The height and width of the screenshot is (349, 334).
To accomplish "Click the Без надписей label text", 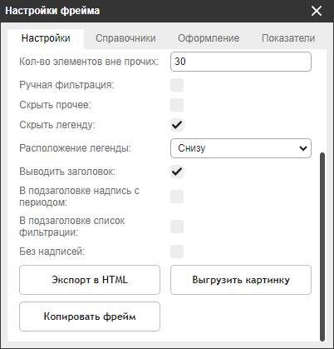I will tap(52, 252).
